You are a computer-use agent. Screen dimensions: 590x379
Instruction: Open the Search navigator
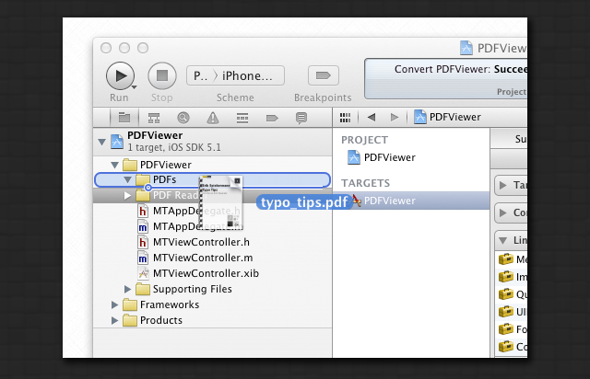coord(183,118)
